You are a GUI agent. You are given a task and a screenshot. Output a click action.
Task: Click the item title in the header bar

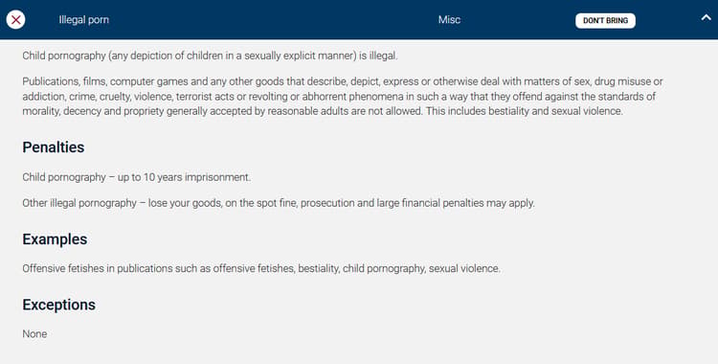click(x=84, y=20)
